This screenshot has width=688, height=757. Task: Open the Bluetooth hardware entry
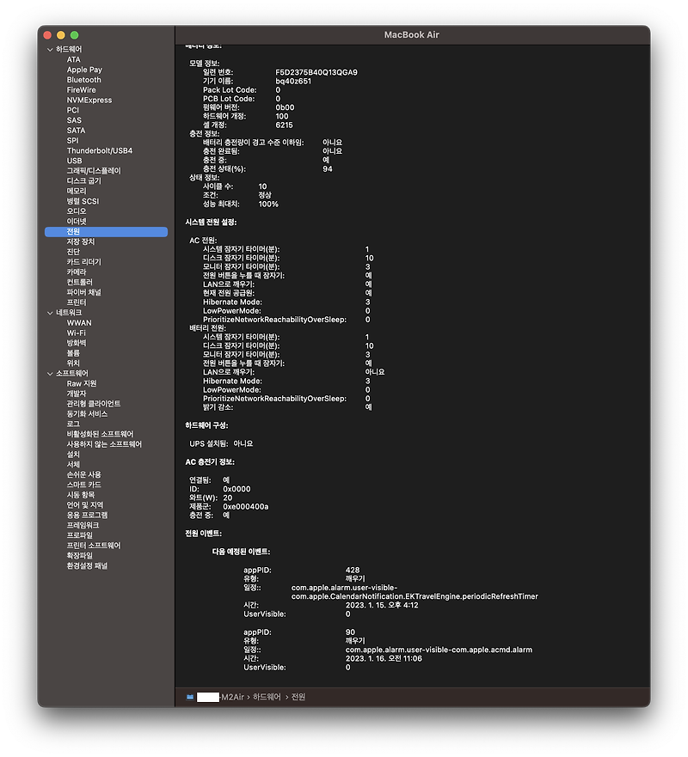coord(84,80)
